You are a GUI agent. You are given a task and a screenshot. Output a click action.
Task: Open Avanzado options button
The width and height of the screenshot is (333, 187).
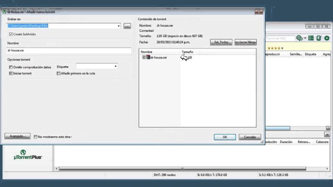coord(17,136)
